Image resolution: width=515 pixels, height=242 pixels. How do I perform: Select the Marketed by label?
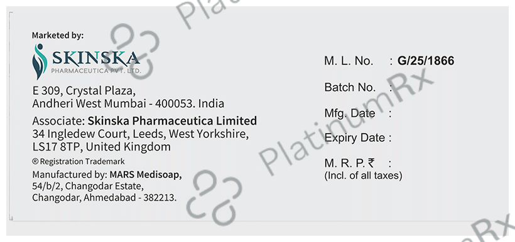(58, 35)
